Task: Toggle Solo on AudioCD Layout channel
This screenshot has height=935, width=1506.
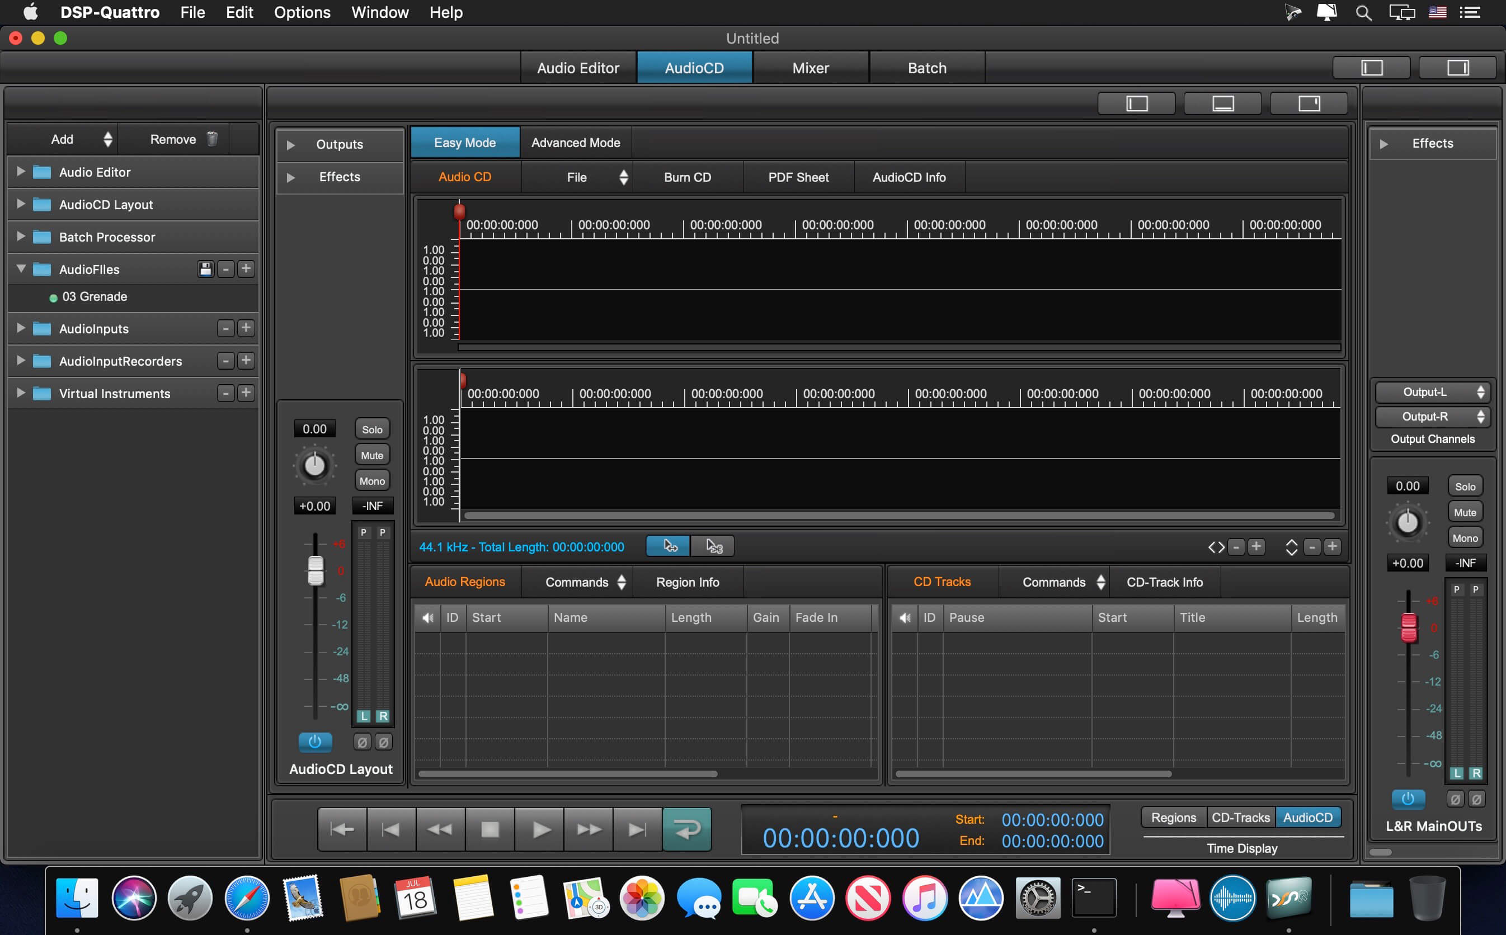Action: (x=371, y=429)
